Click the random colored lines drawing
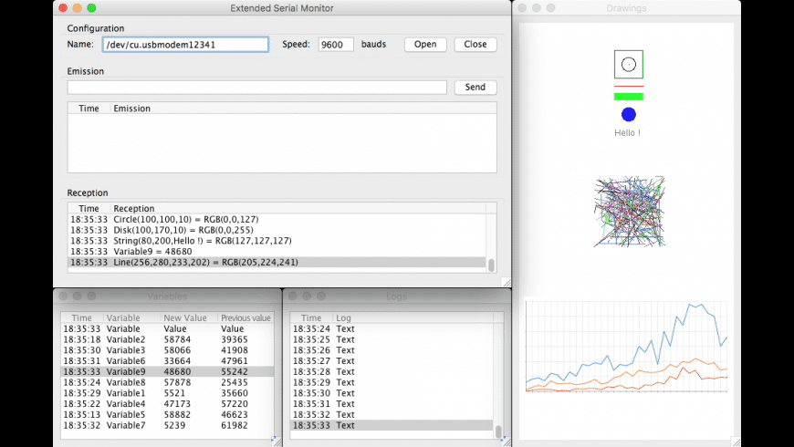 coord(628,212)
